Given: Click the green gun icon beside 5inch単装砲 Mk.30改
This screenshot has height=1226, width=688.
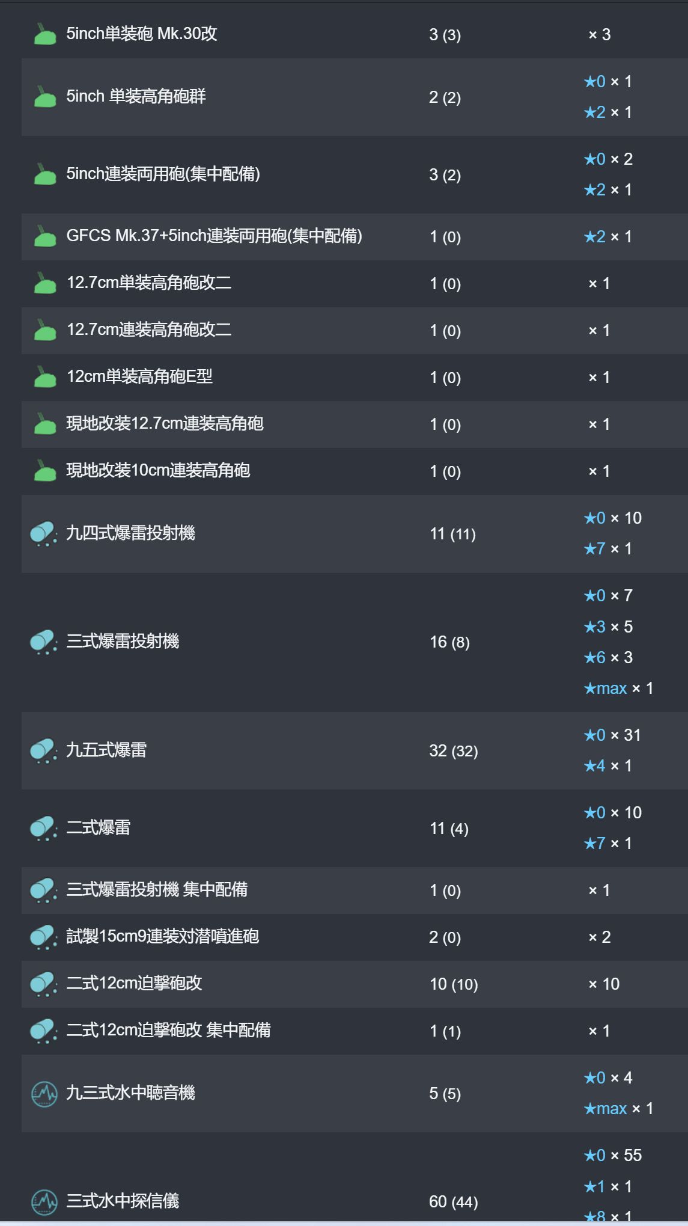Looking at the screenshot, I should pyautogui.click(x=44, y=34).
